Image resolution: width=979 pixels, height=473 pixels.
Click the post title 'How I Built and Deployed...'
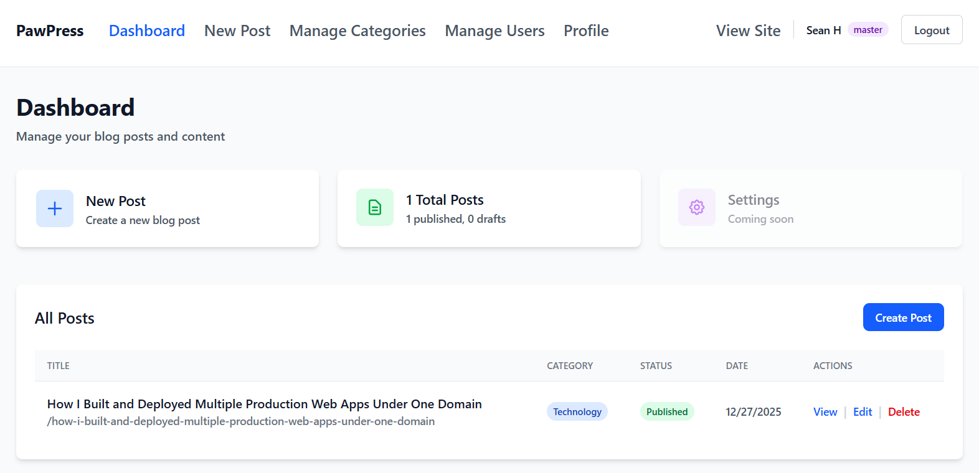coord(265,404)
